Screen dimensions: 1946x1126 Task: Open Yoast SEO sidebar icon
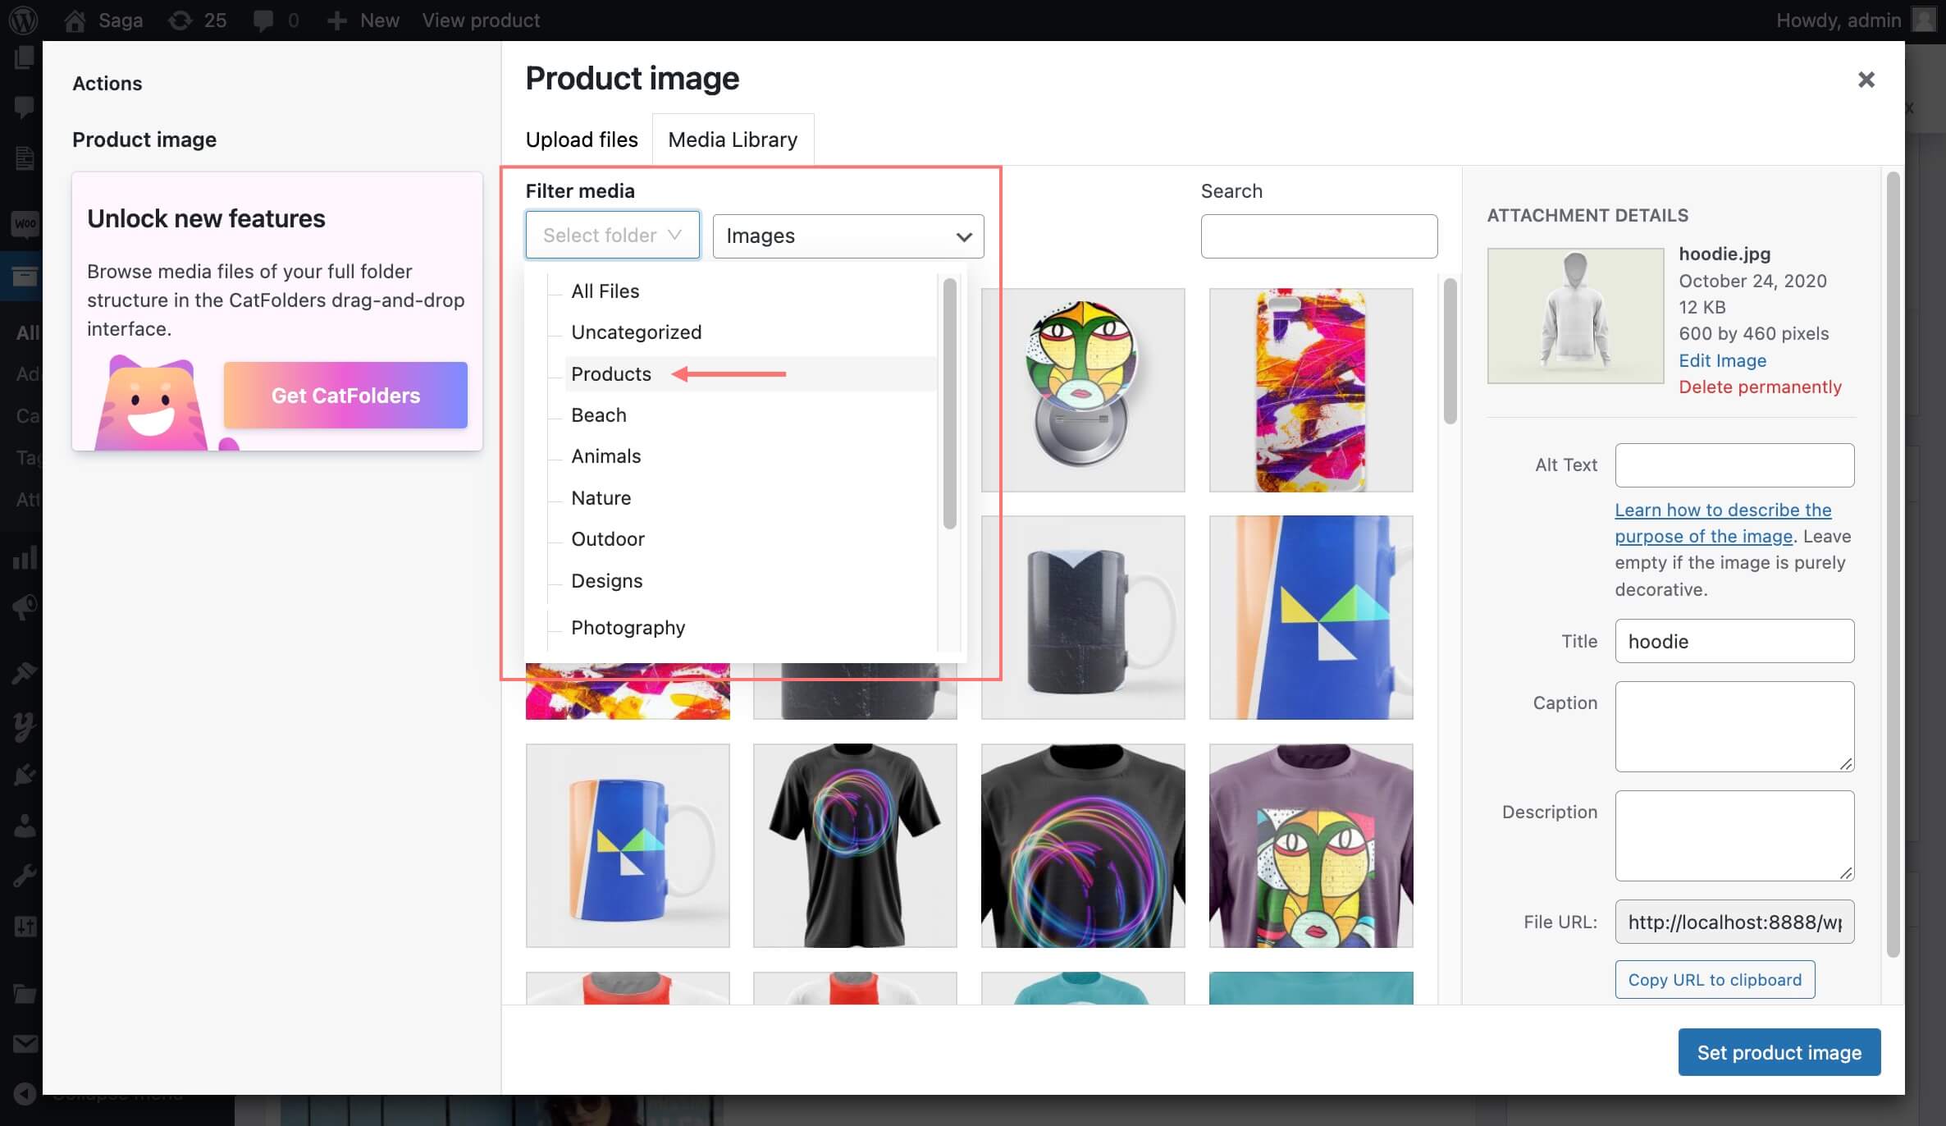(25, 725)
